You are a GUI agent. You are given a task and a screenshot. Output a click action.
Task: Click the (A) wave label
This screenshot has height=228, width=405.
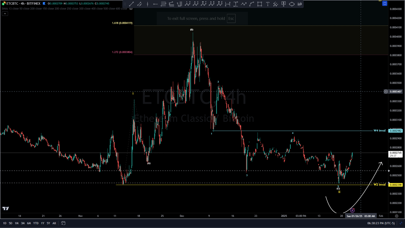click(148, 163)
